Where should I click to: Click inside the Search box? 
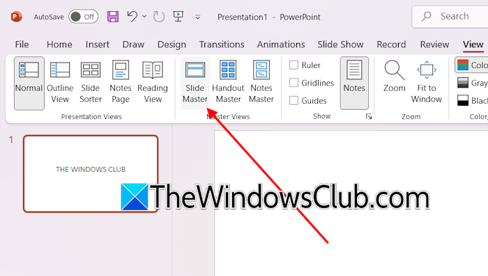pyautogui.click(x=450, y=17)
